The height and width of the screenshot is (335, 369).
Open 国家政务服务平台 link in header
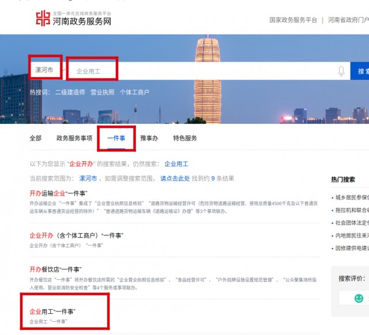(x=293, y=20)
